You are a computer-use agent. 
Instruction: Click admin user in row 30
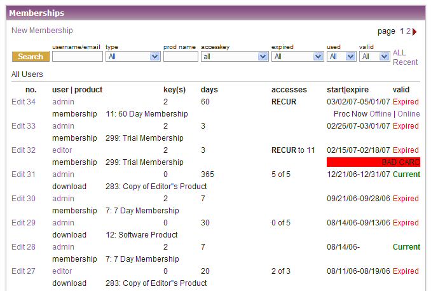tap(63, 199)
